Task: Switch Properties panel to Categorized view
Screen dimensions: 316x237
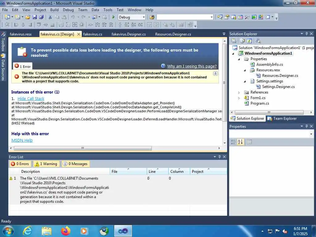Action: click(233, 142)
